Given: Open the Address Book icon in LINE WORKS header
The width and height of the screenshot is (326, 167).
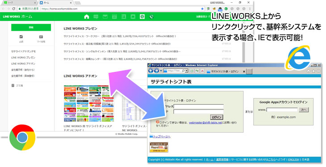Looking at the screenshot, I should click(x=124, y=17).
